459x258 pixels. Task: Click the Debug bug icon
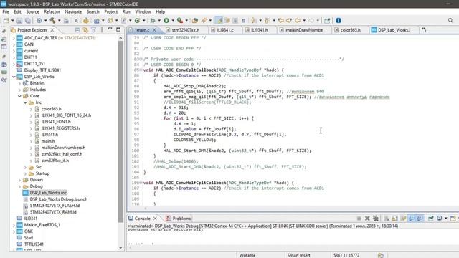pos(153,21)
